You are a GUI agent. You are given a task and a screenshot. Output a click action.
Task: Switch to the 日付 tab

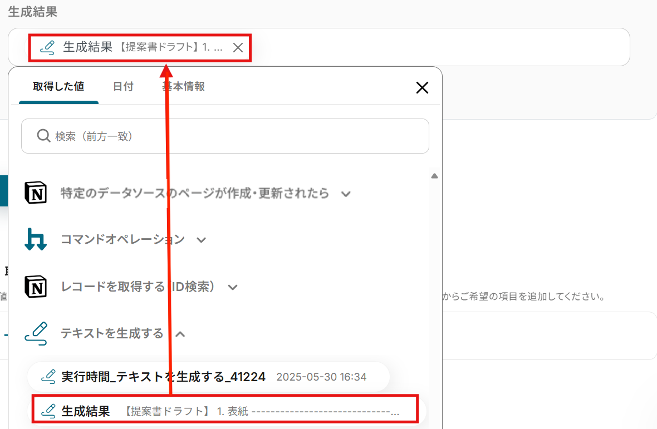123,86
